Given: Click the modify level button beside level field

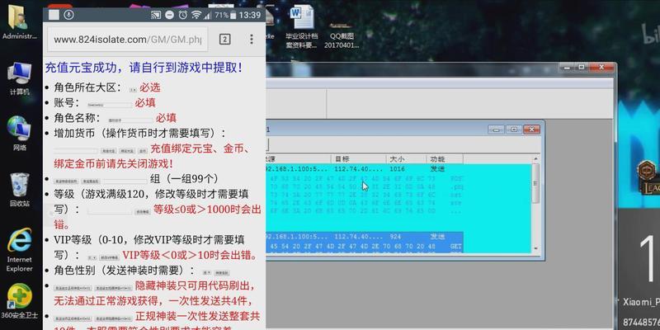Looking at the screenshot, I should pos(142,212).
